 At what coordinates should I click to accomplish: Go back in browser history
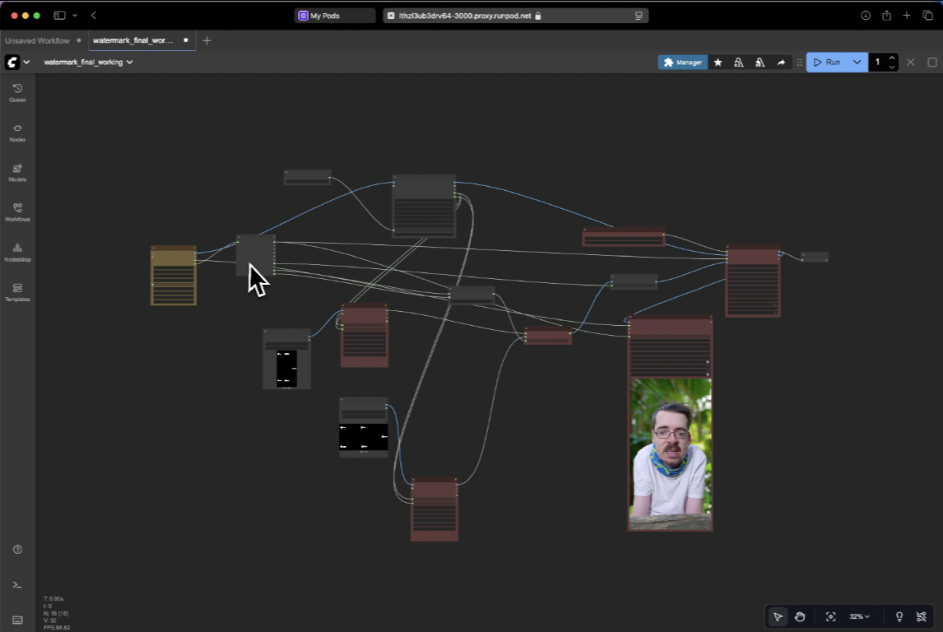[93, 16]
